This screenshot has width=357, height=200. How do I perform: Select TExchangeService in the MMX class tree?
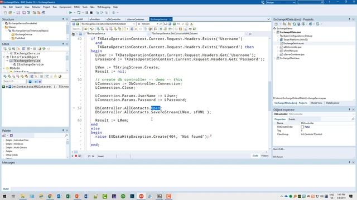click(27, 61)
